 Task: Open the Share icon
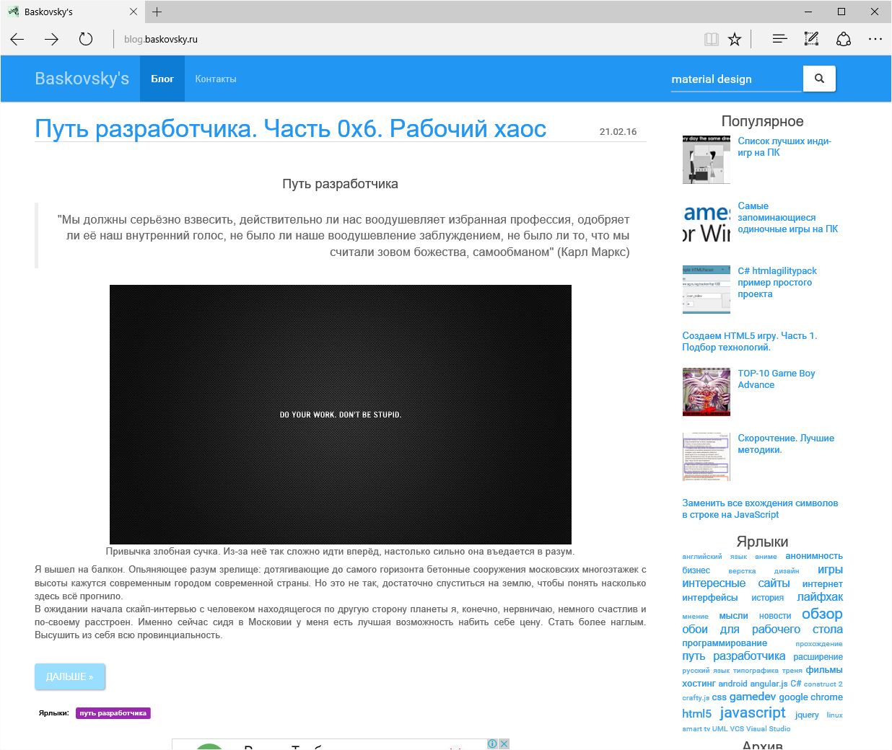(844, 39)
